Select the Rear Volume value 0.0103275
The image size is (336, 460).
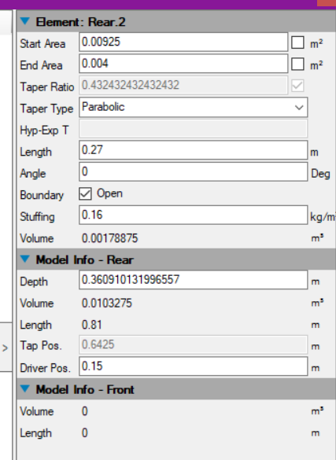pos(107,303)
